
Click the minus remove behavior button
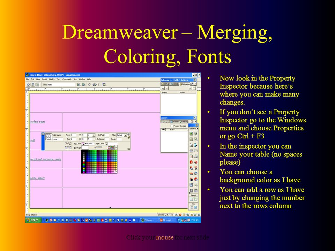click(167, 88)
